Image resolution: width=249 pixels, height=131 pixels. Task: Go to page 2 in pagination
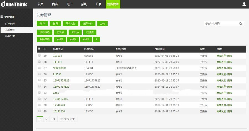[46, 119]
